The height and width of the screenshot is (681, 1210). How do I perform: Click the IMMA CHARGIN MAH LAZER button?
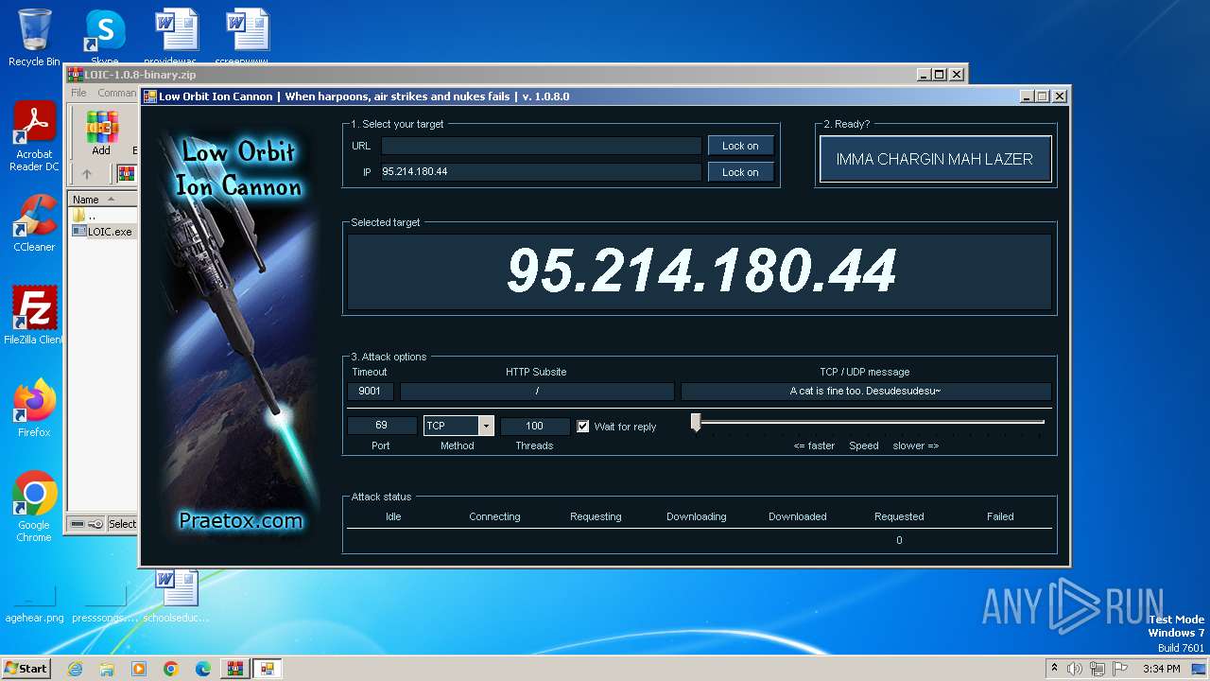tap(935, 159)
